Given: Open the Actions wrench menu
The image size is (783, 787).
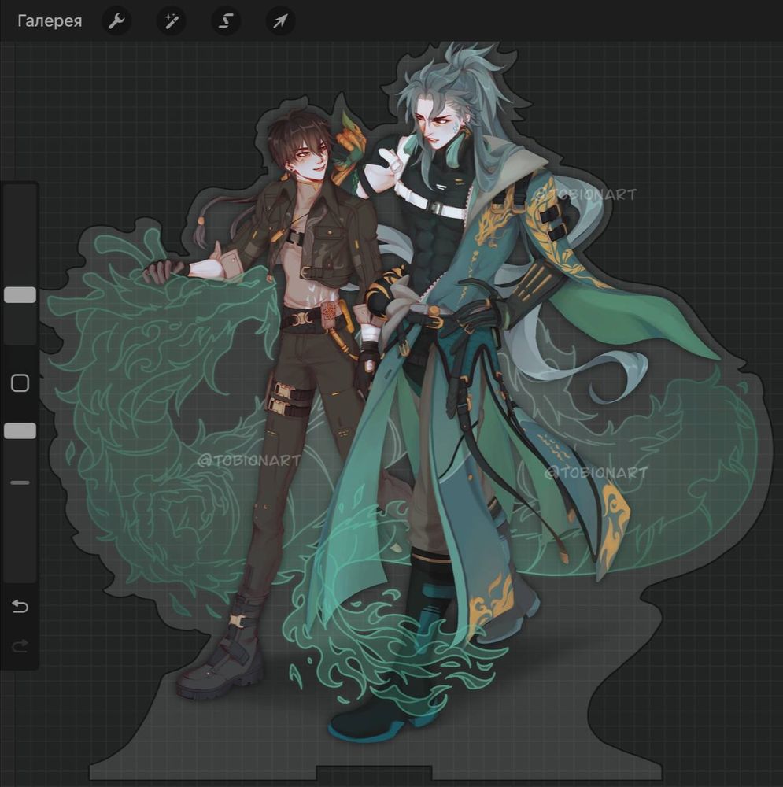Looking at the screenshot, I should point(117,21).
